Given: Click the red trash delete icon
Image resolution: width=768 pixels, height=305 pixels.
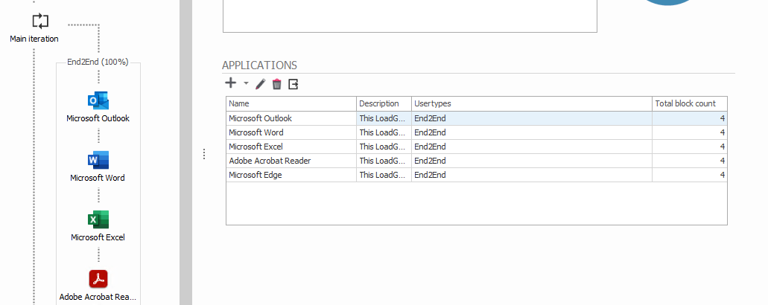Looking at the screenshot, I should coord(277,85).
